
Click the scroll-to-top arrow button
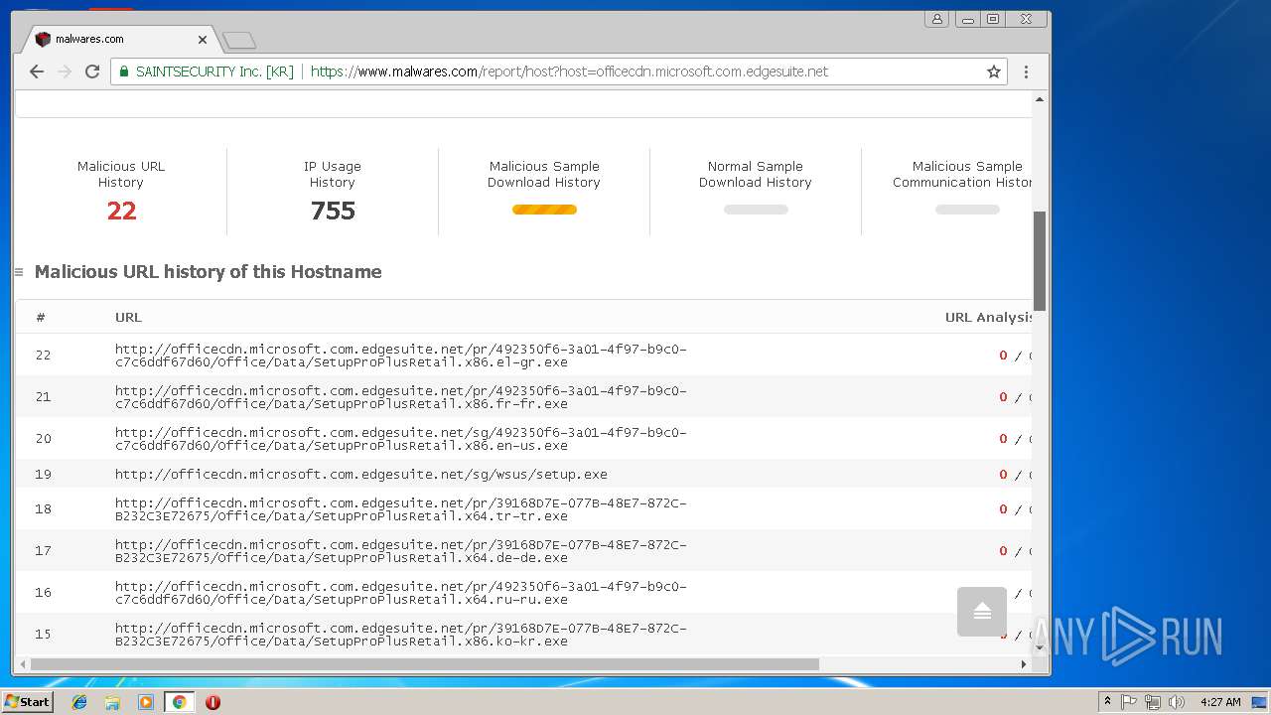click(982, 611)
